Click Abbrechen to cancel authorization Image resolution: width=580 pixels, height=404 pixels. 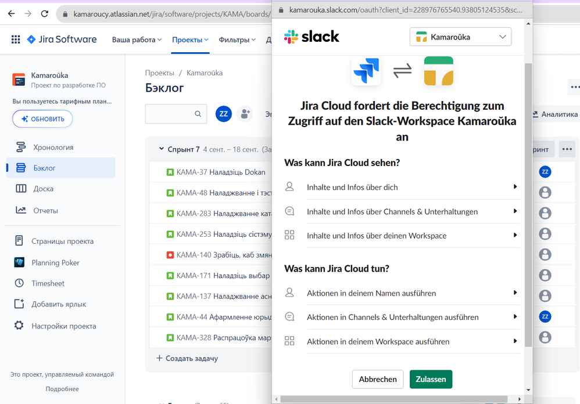click(x=378, y=379)
